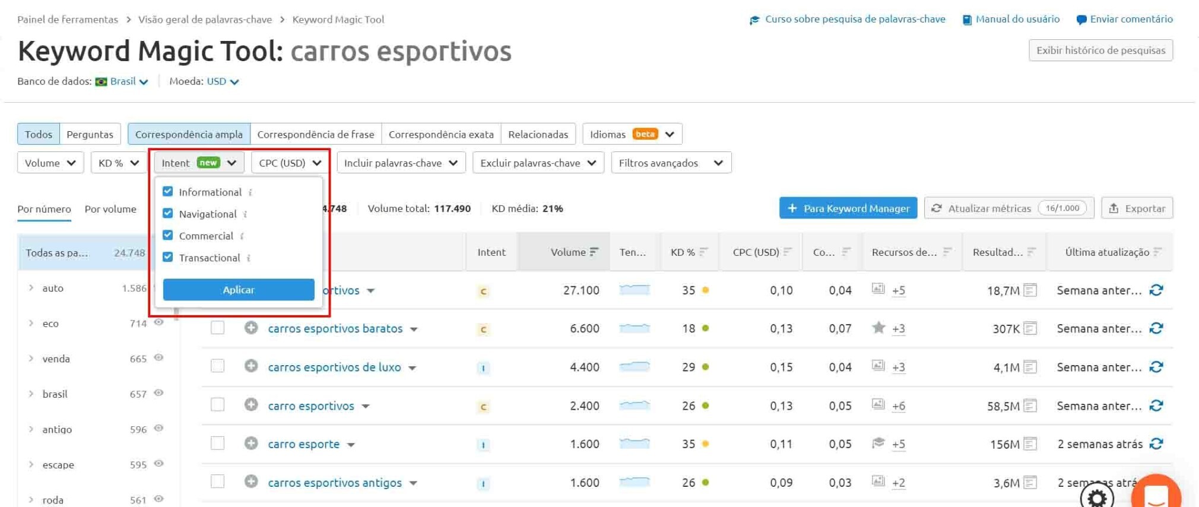
Task: Toggle eye icon for venda group
Action: click(x=158, y=358)
